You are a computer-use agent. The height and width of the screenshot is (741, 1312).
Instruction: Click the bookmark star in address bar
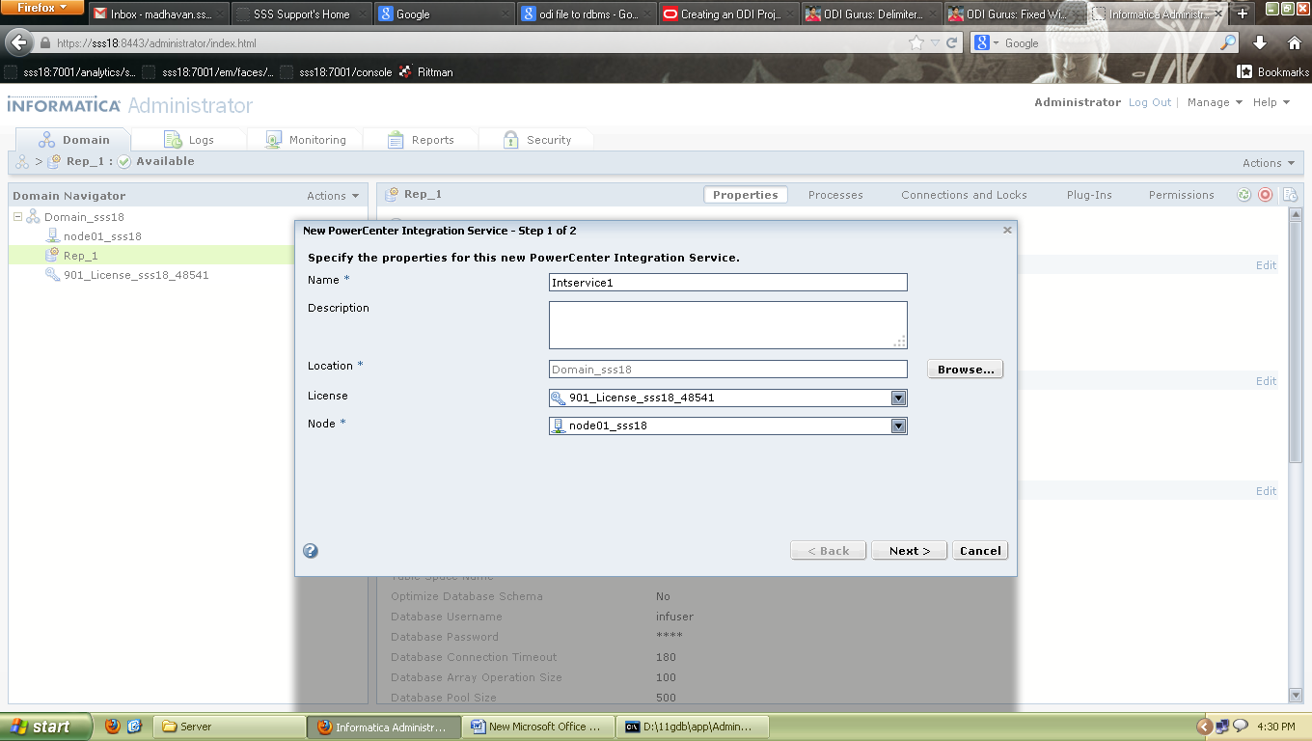coord(916,43)
